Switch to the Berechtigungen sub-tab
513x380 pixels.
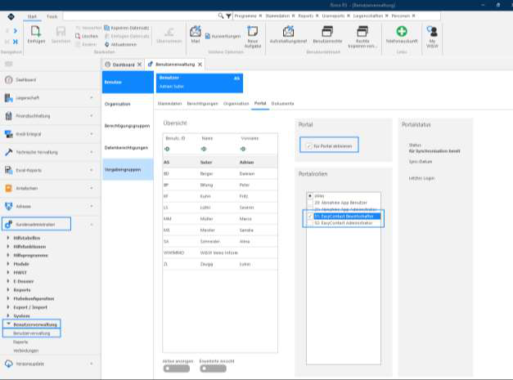(202, 103)
